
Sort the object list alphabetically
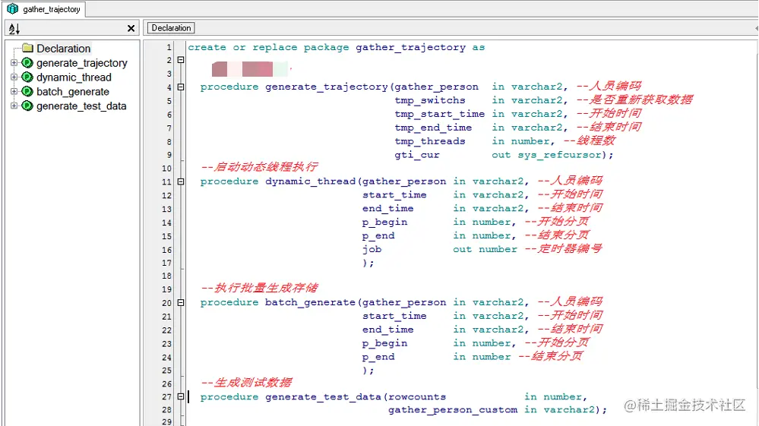pyautogui.click(x=14, y=29)
